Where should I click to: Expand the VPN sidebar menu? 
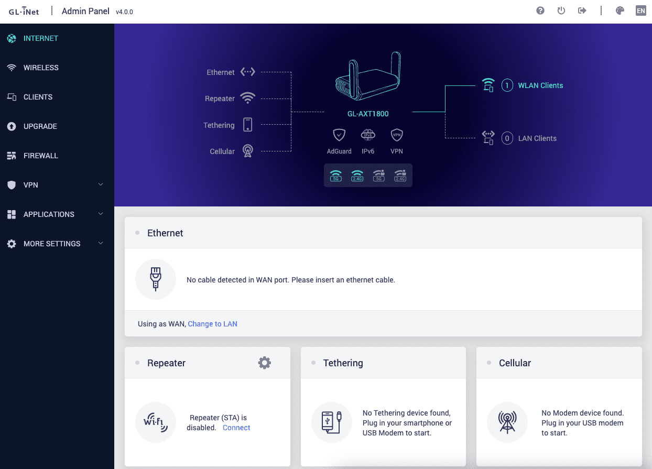56,185
